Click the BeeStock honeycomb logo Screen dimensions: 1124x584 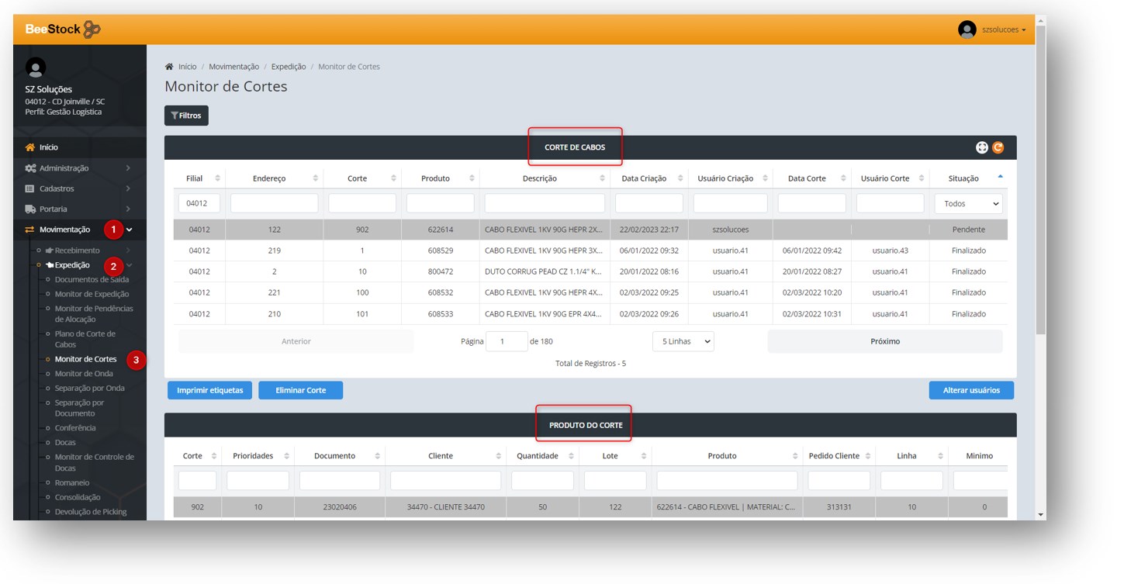(x=92, y=29)
